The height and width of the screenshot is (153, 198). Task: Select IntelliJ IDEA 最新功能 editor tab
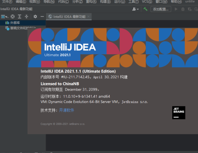69,17
